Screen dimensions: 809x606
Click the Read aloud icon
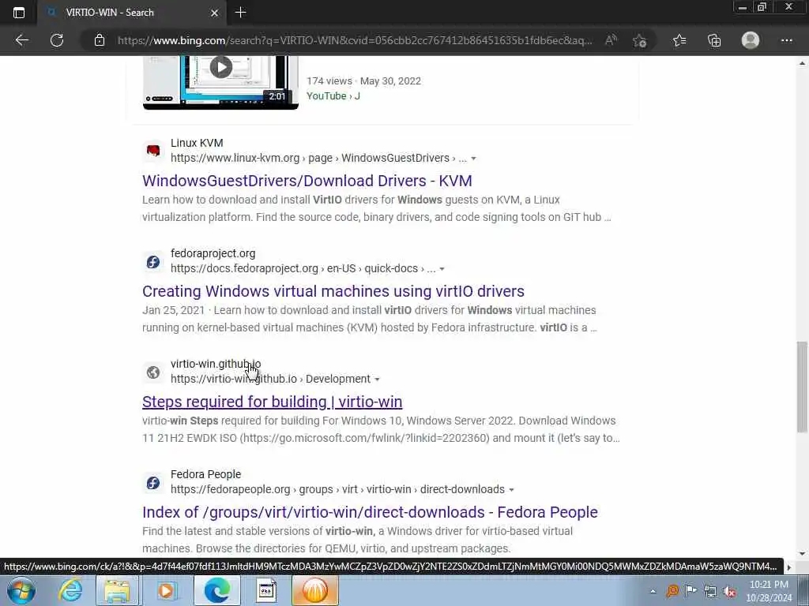click(611, 40)
